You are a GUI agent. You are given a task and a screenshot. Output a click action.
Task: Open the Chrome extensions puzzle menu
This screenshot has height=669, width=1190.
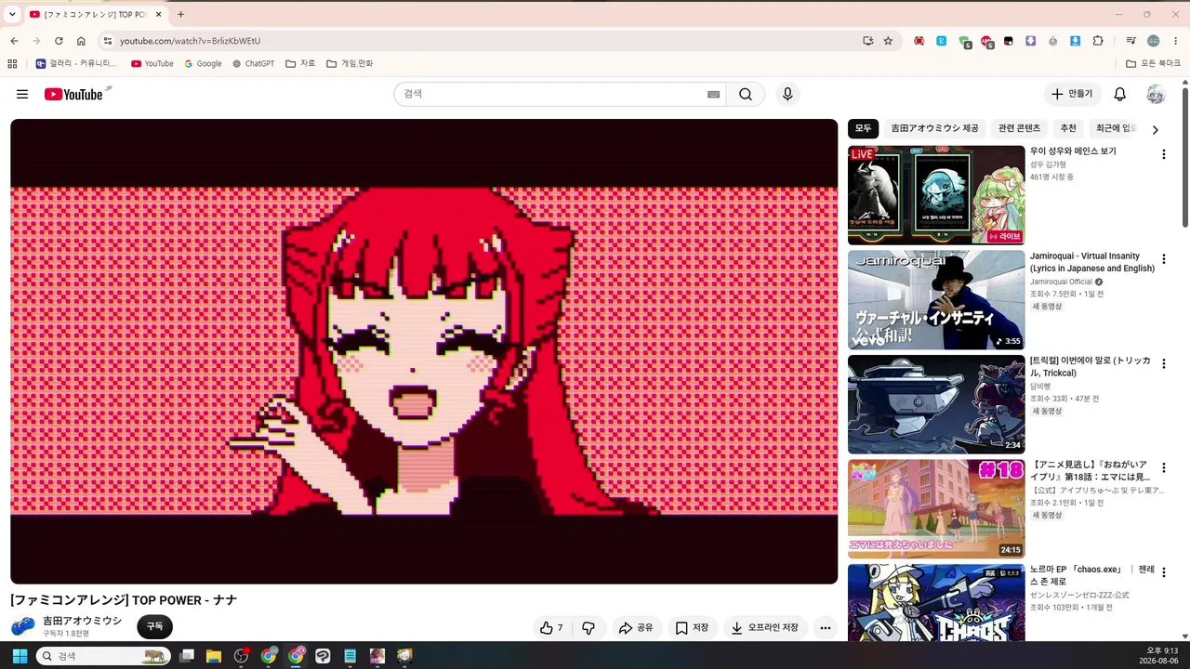[1098, 41]
